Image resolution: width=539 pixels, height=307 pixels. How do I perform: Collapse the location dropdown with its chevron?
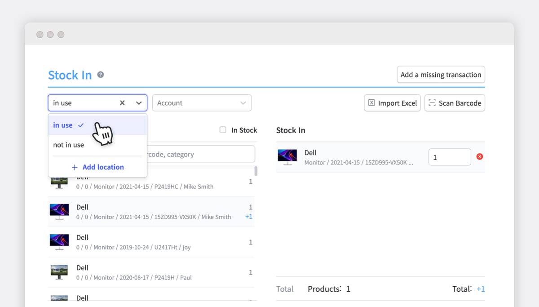point(137,102)
